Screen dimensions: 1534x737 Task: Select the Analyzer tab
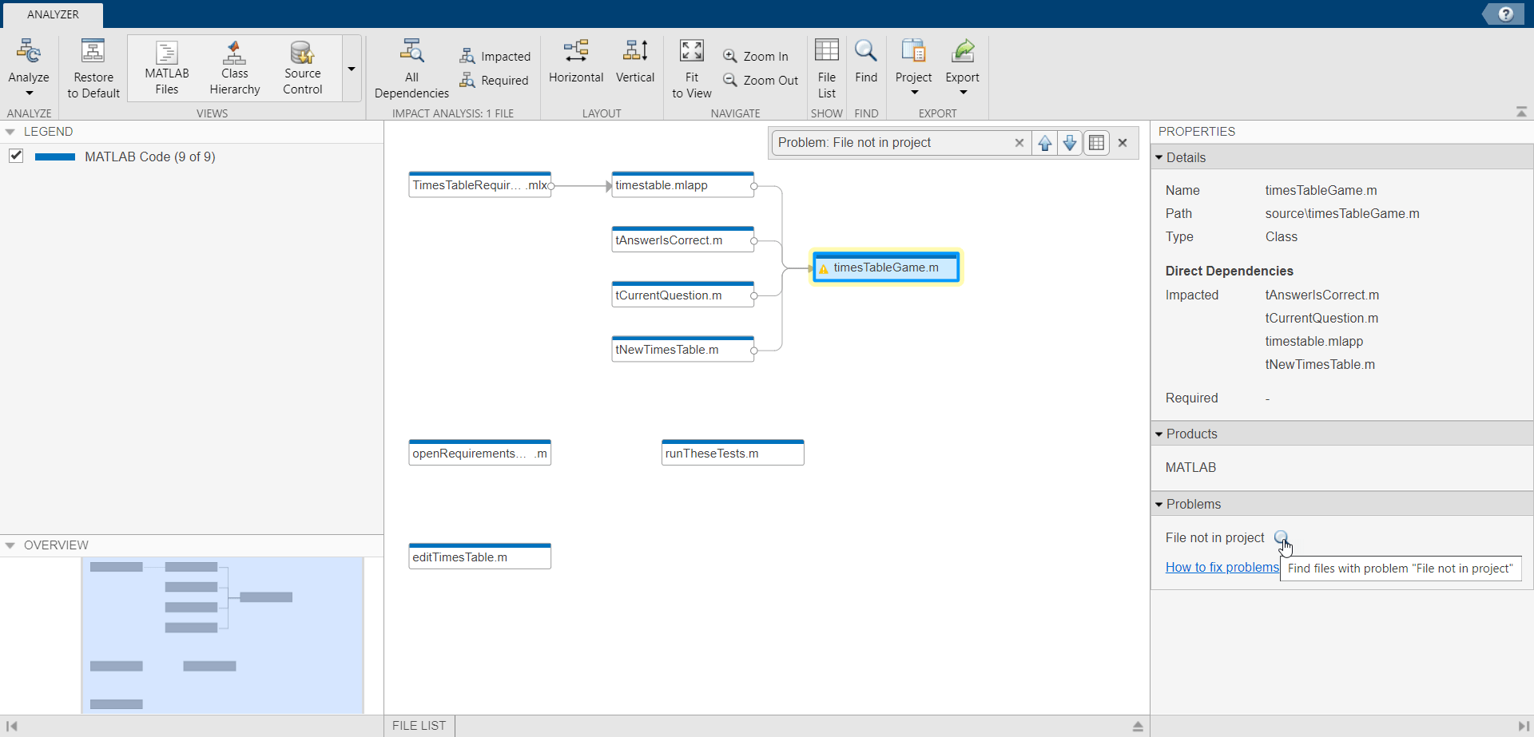[53, 14]
